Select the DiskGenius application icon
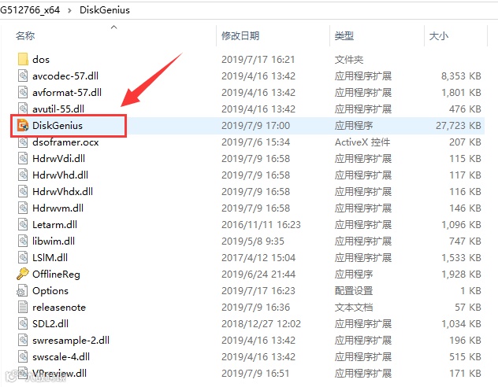The width and height of the screenshot is (498, 387). [23, 126]
